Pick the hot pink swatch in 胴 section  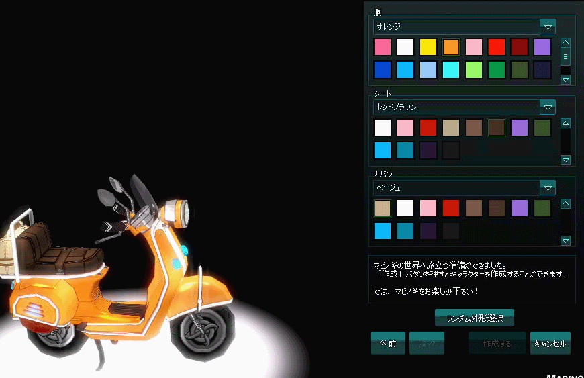(383, 47)
